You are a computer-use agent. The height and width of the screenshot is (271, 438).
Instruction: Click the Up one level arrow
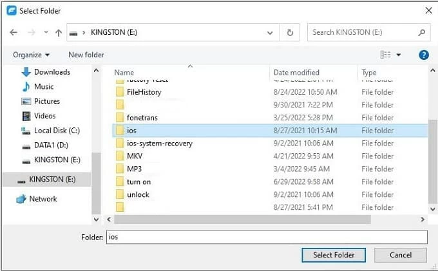tap(59, 32)
